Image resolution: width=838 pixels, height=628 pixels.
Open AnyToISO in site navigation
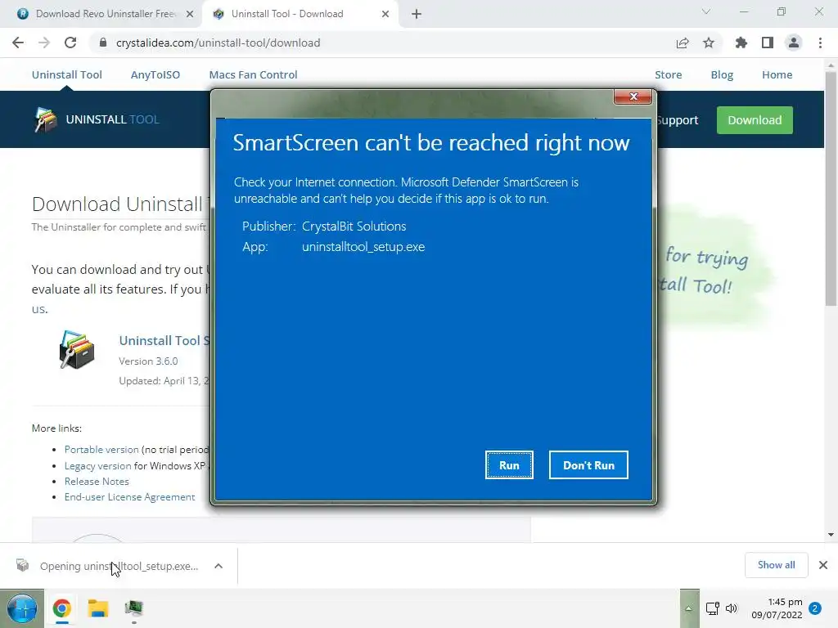(155, 74)
